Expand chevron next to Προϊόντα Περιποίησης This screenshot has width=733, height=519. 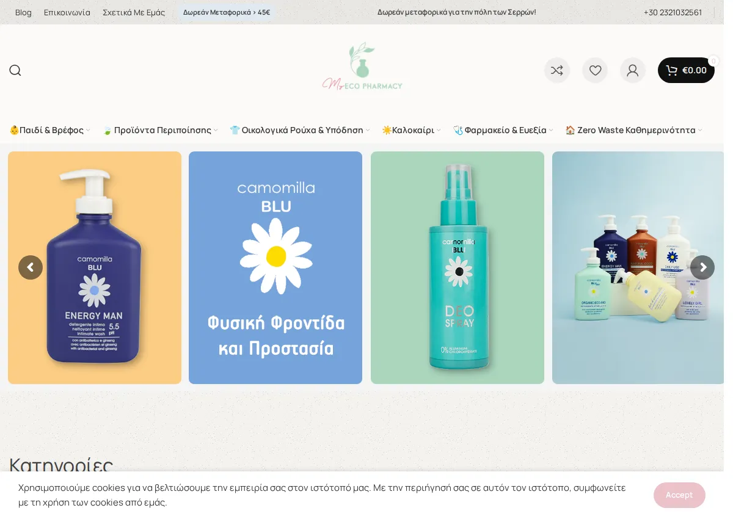point(216,130)
